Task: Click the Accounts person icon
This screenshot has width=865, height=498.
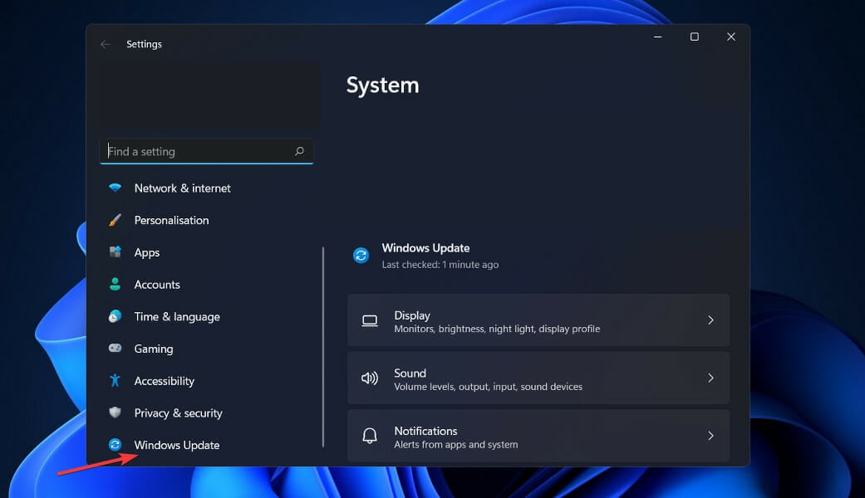Action: [115, 284]
